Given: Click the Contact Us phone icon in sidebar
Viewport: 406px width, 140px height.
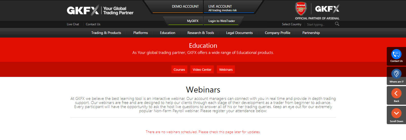Looking at the screenshot, I should [x=396, y=54].
